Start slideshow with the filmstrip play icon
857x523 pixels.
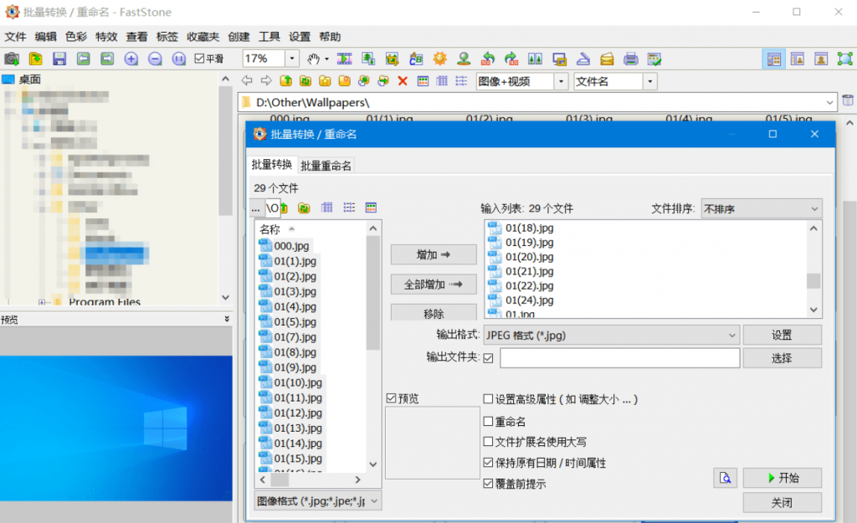[x=344, y=59]
